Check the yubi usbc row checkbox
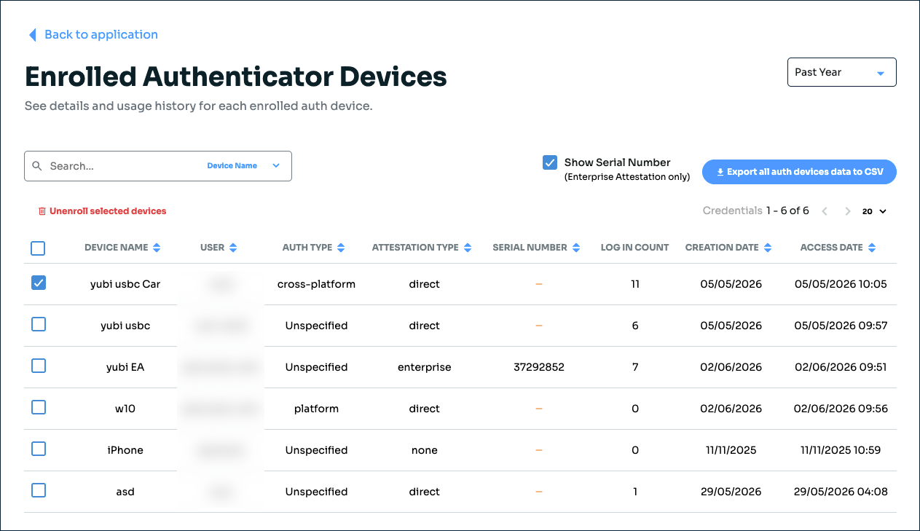 pyautogui.click(x=39, y=324)
